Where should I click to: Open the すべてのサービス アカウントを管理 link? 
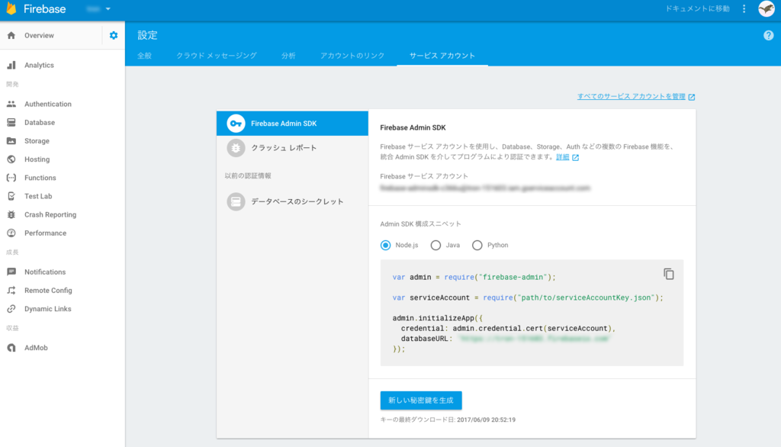[631, 97]
